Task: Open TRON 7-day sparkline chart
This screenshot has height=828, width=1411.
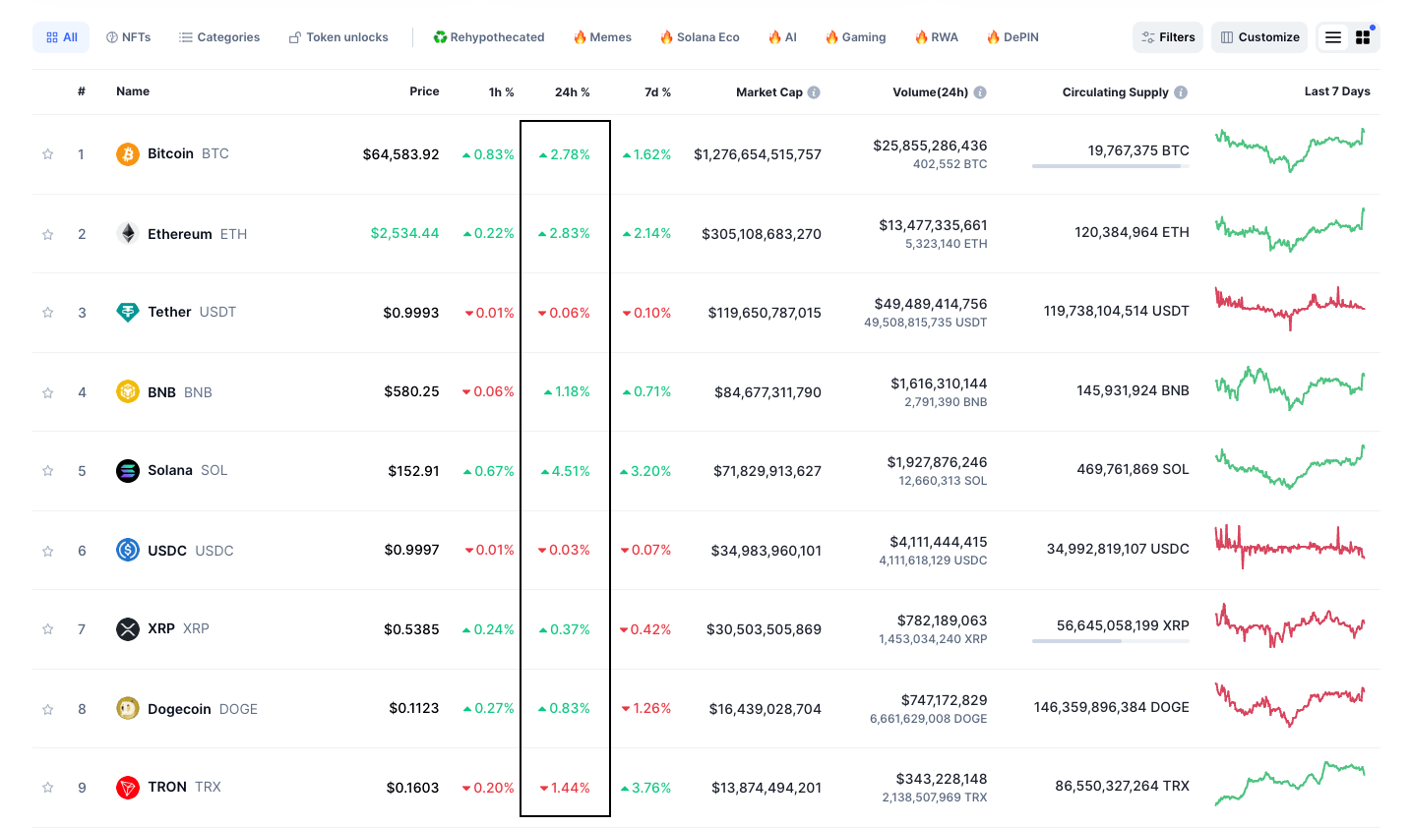Action: (x=1290, y=783)
